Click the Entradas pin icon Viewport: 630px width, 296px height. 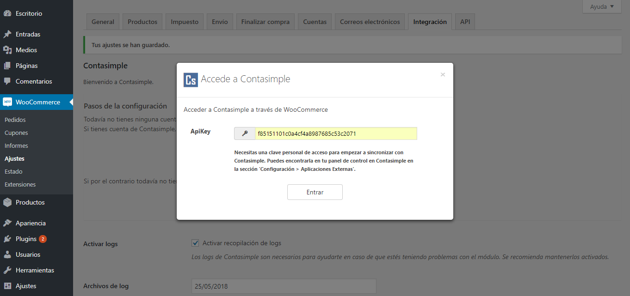tap(7, 34)
